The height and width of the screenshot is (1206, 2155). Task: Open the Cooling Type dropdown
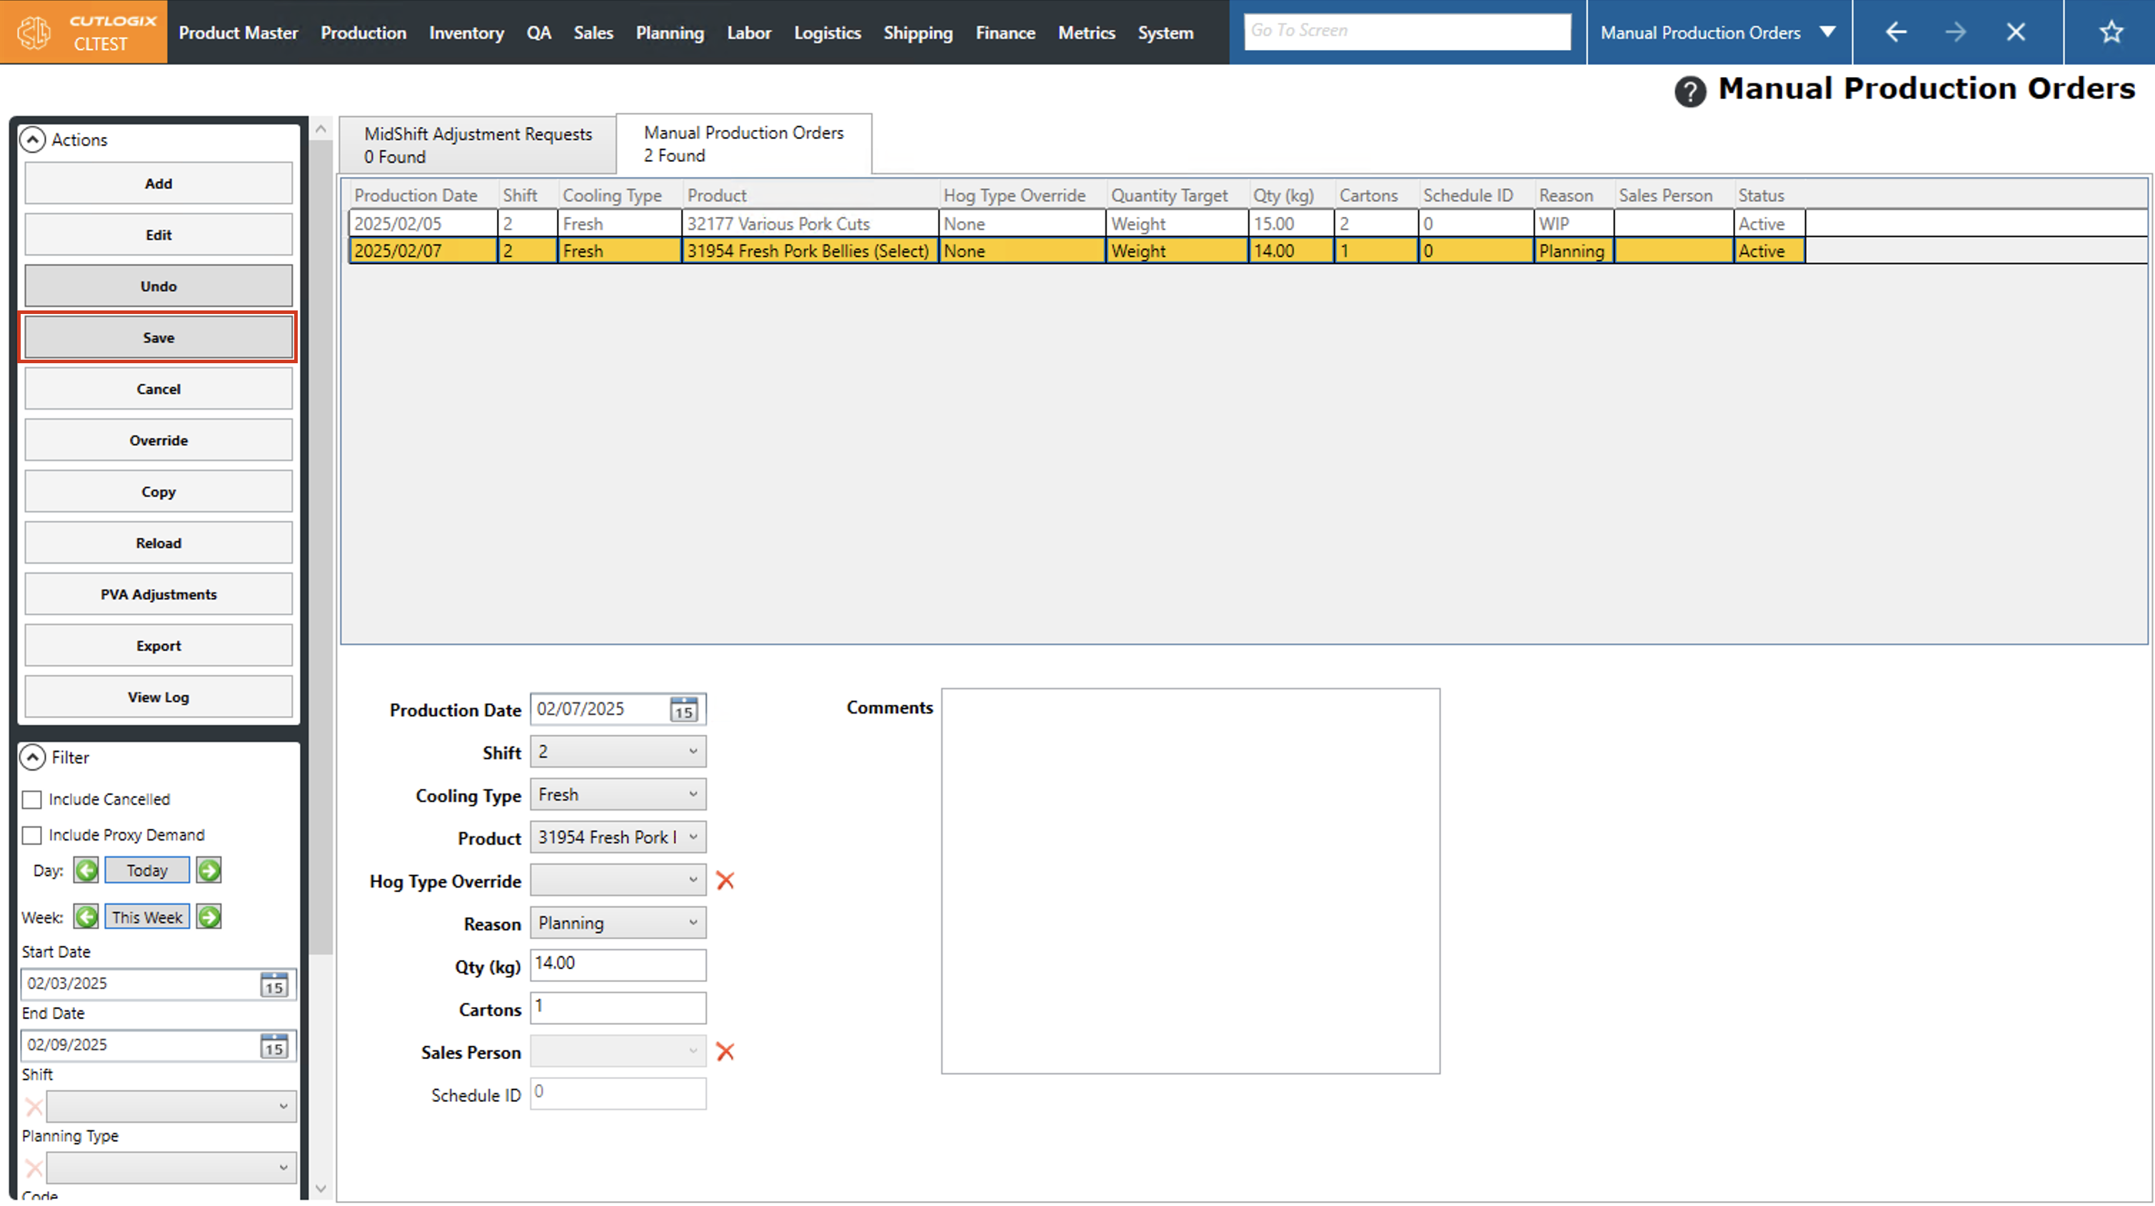pyautogui.click(x=618, y=794)
